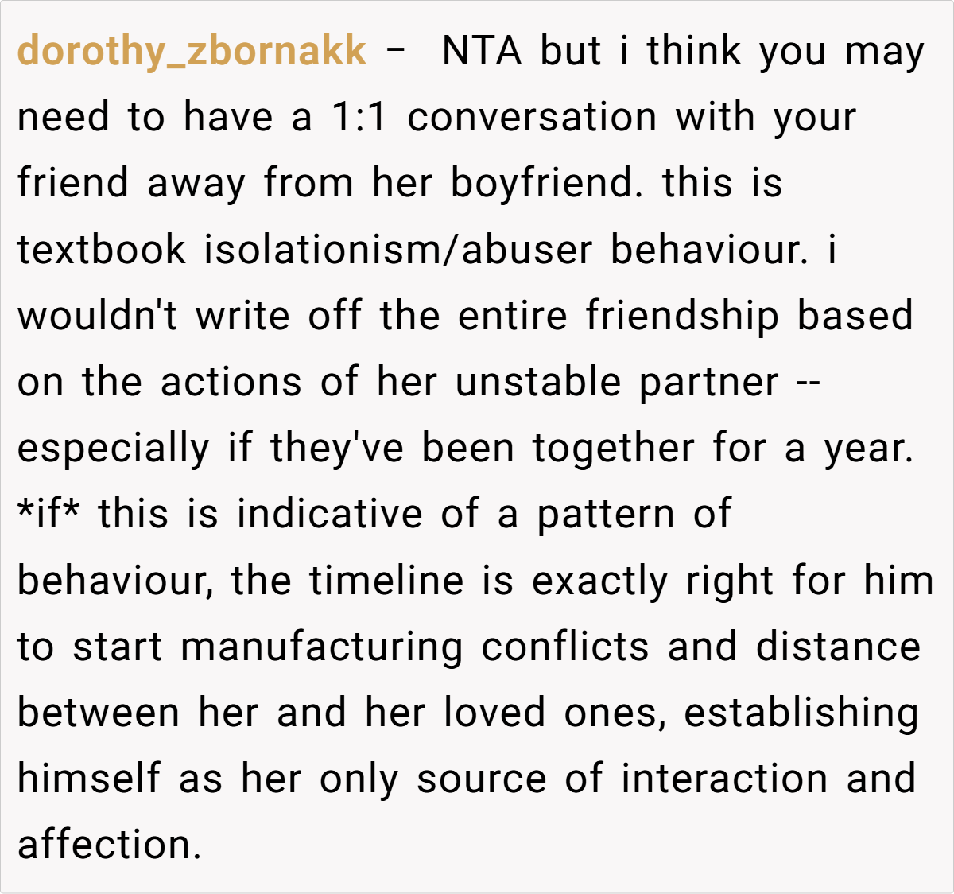The image size is (954, 894).
Task: Click the word "indicative" in the comment
Action: coord(329,514)
